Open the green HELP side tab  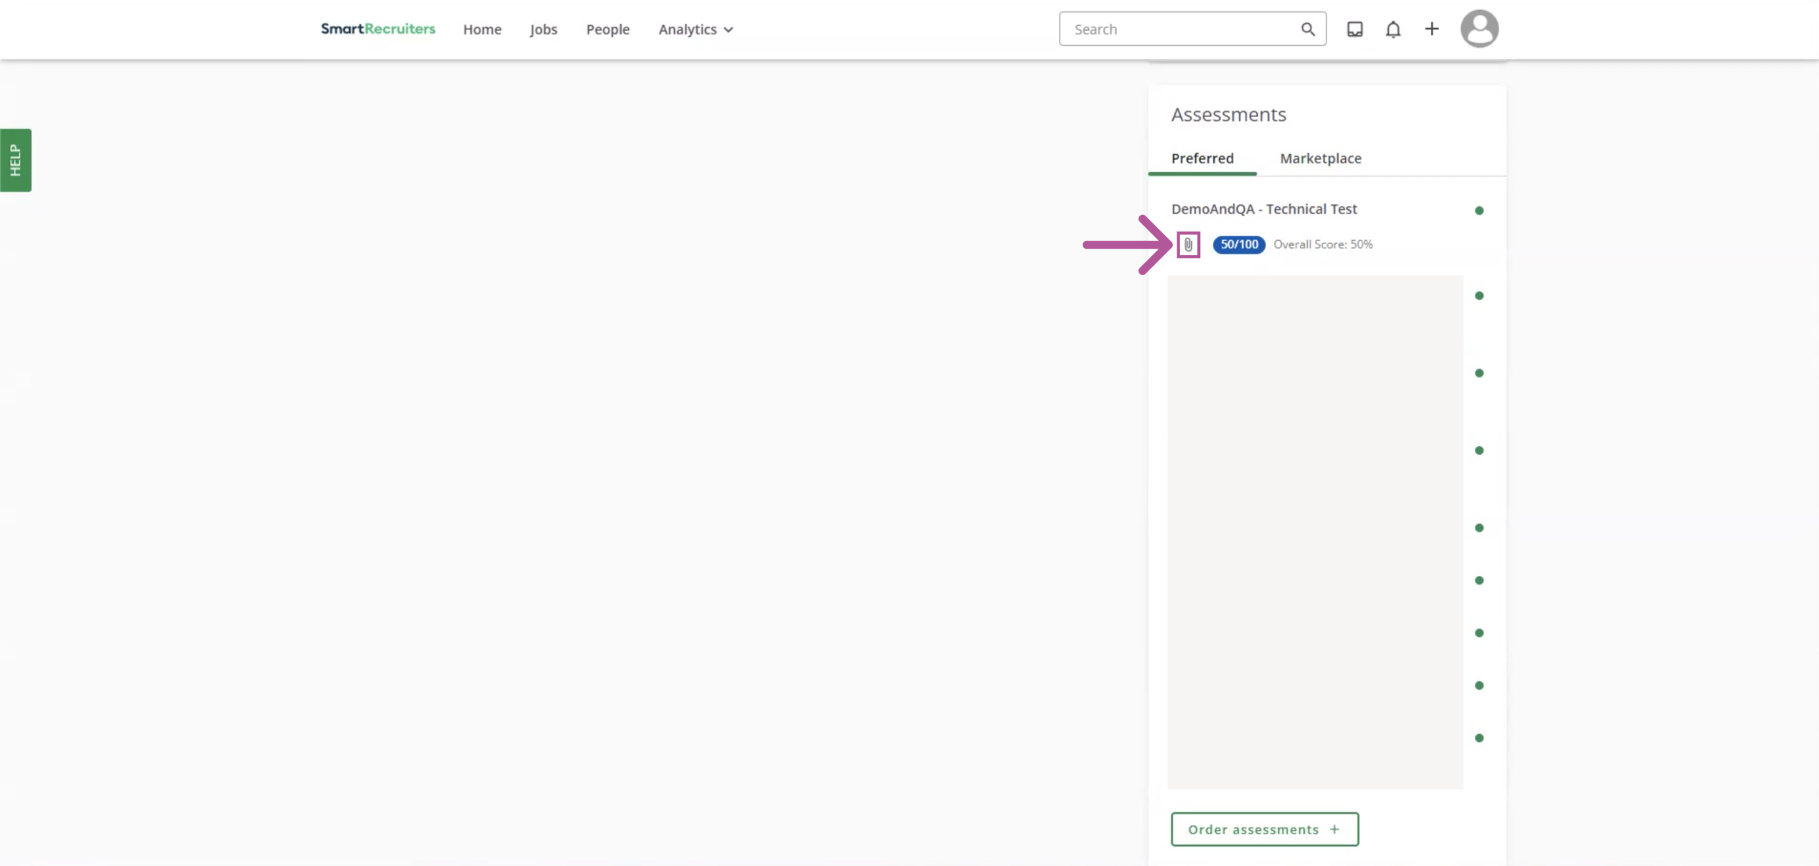point(16,160)
